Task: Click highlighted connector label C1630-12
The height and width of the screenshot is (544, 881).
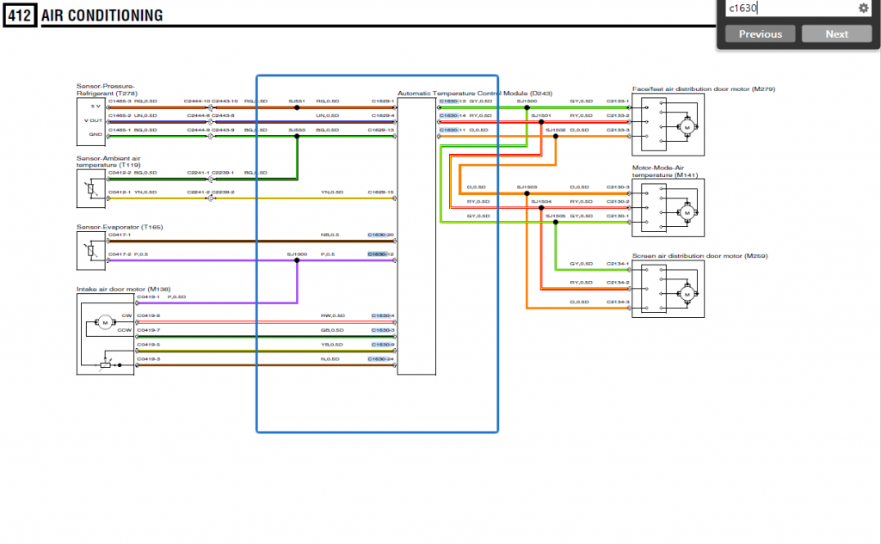Action: [381, 254]
